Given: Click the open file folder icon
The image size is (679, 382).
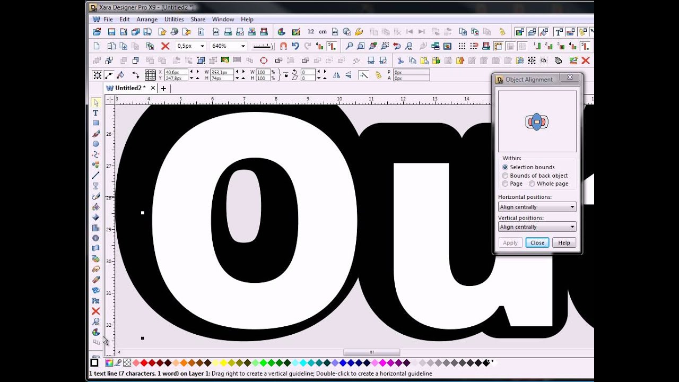Looking at the screenshot, I should [x=97, y=32].
